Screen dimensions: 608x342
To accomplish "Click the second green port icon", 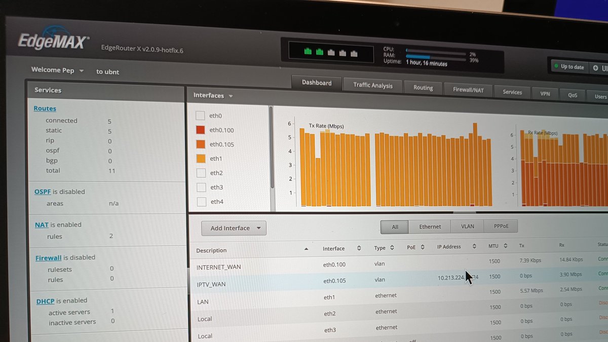I will 319,52.
